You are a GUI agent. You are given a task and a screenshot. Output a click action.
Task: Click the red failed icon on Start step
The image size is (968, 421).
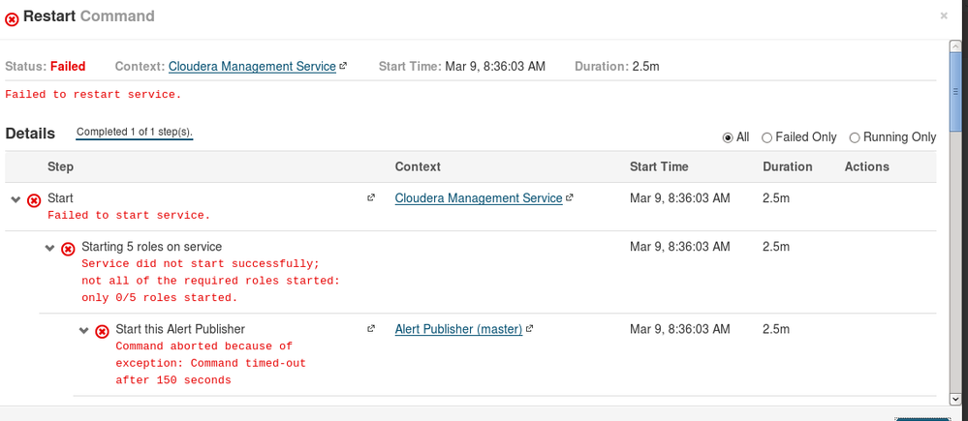click(34, 200)
